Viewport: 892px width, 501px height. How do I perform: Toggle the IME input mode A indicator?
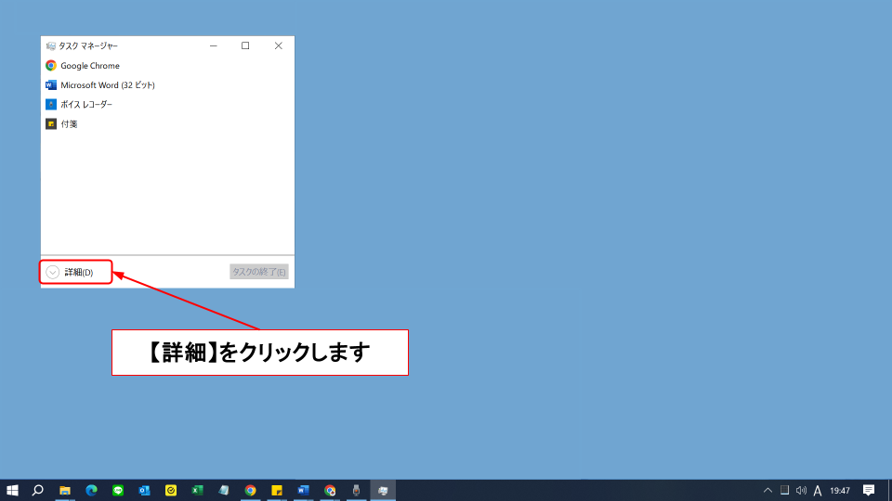coord(818,490)
